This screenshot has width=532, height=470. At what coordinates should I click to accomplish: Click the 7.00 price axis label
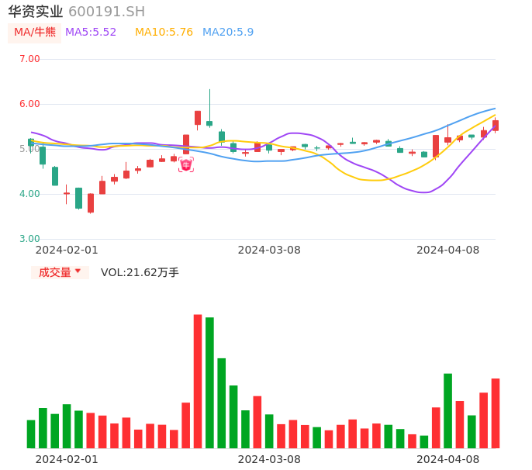pos(29,59)
